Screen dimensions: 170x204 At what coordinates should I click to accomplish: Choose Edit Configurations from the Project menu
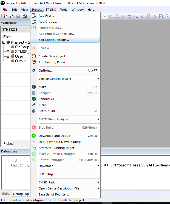66,40
